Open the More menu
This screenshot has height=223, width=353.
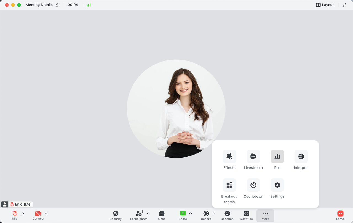pyautogui.click(x=265, y=215)
